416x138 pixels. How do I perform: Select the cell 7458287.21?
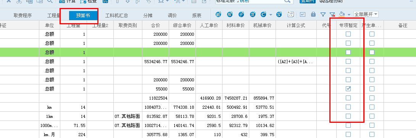(x=235, y=98)
